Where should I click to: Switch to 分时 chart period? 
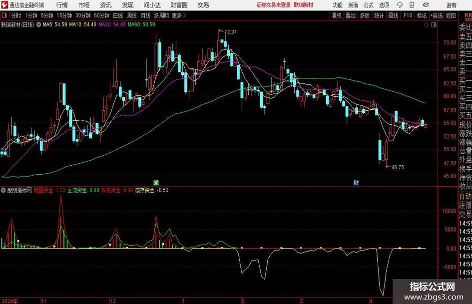tap(16, 15)
